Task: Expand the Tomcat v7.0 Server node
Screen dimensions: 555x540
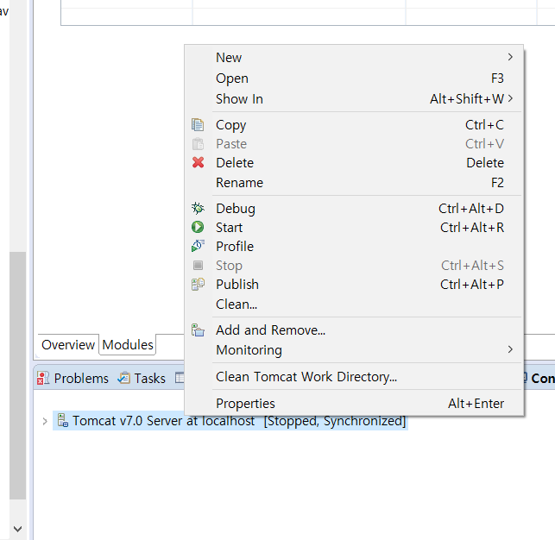Action: (45, 421)
